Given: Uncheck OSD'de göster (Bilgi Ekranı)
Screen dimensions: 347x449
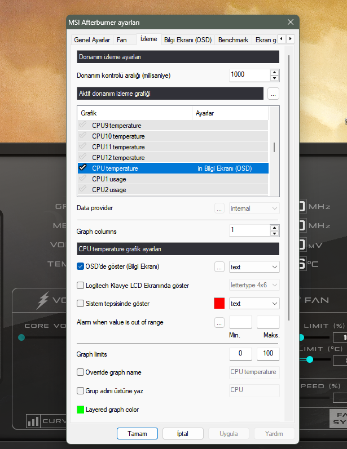Looking at the screenshot, I should pos(80,266).
